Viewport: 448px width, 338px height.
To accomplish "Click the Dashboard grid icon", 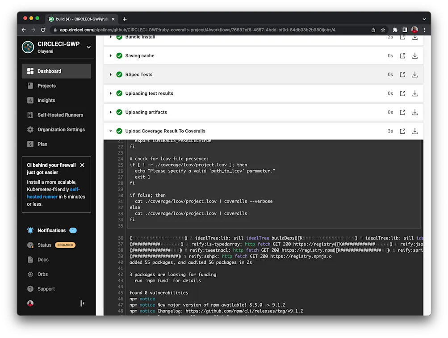I will [x=30, y=71].
